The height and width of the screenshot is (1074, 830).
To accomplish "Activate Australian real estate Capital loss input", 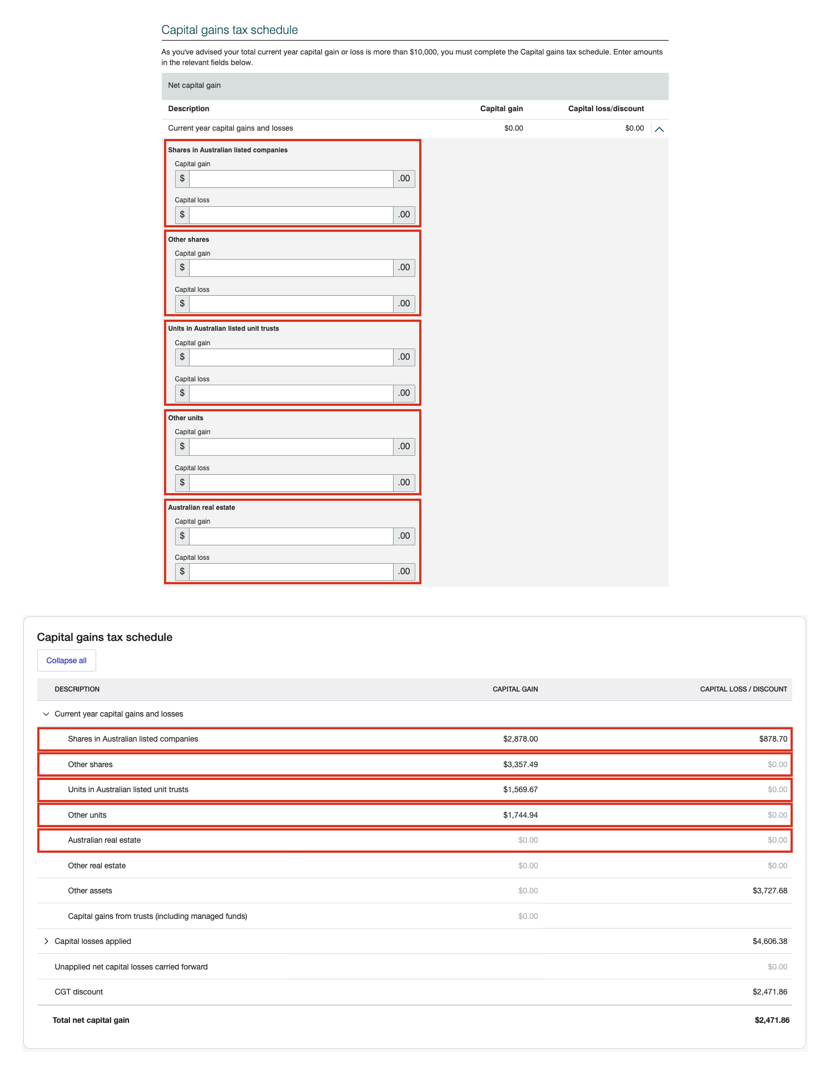I will pos(291,572).
